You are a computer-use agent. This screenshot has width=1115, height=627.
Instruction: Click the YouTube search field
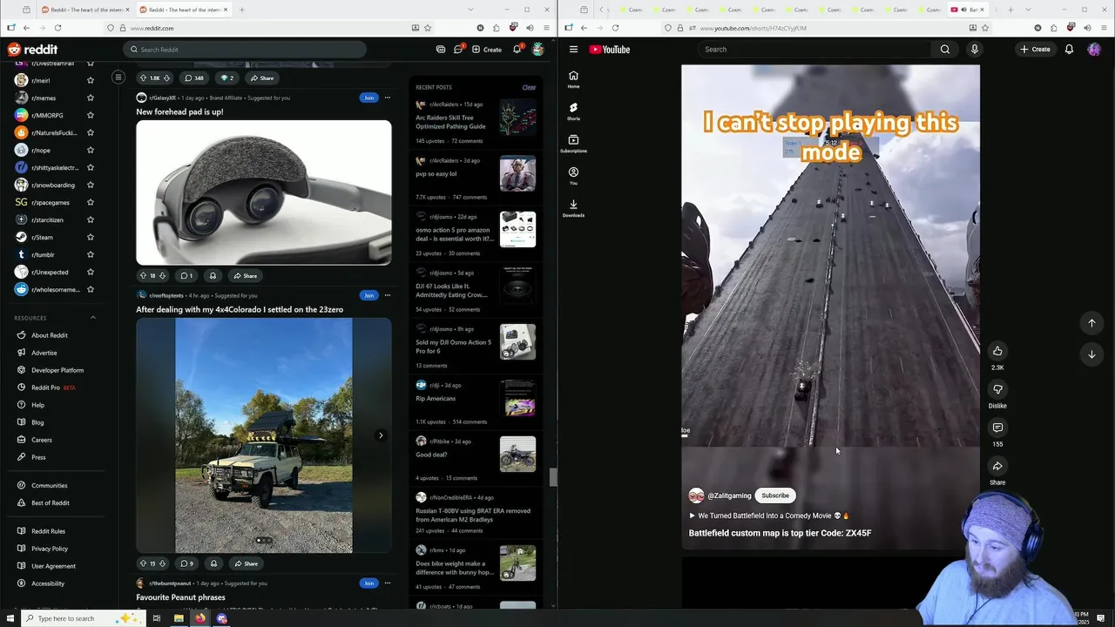815,50
